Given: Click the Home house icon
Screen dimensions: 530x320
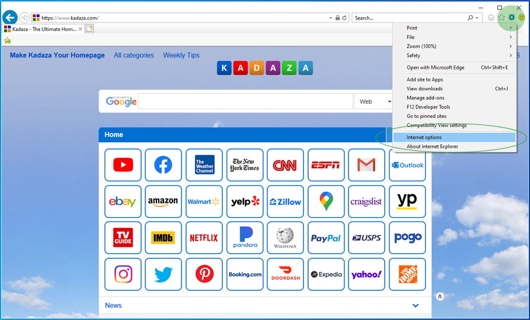Looking at the screenshot, I should [491, 18].
